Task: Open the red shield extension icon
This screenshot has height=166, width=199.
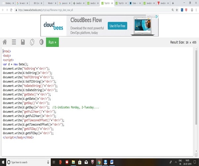Action: [186, 10]
